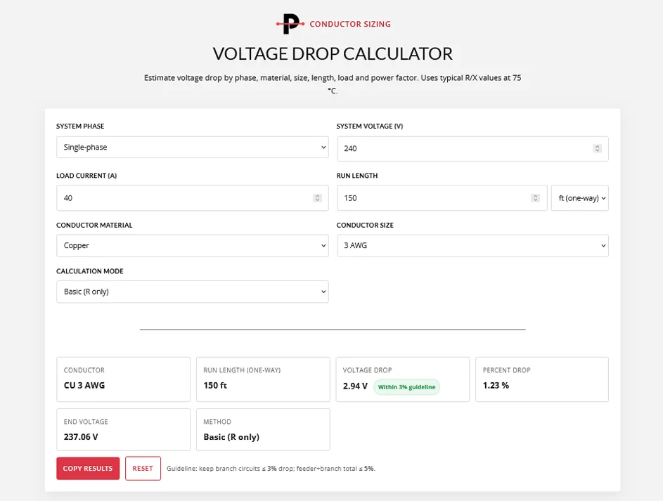This screenshot has width=663, height=501.
Task: Click the System Voltage input field
Action: [472, 149]
